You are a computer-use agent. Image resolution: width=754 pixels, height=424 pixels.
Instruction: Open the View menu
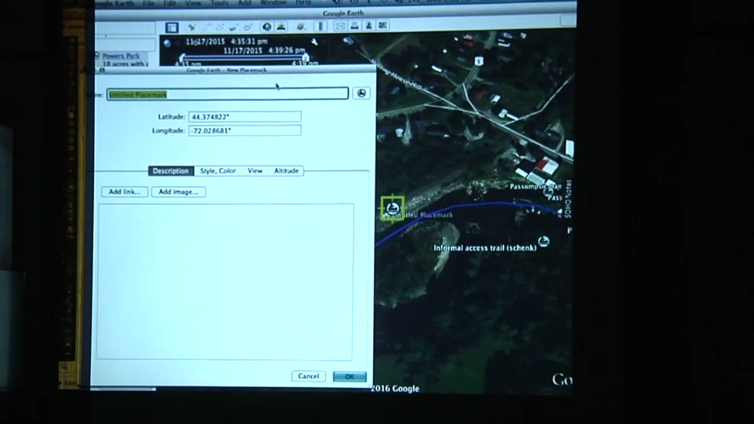point(193,3)
